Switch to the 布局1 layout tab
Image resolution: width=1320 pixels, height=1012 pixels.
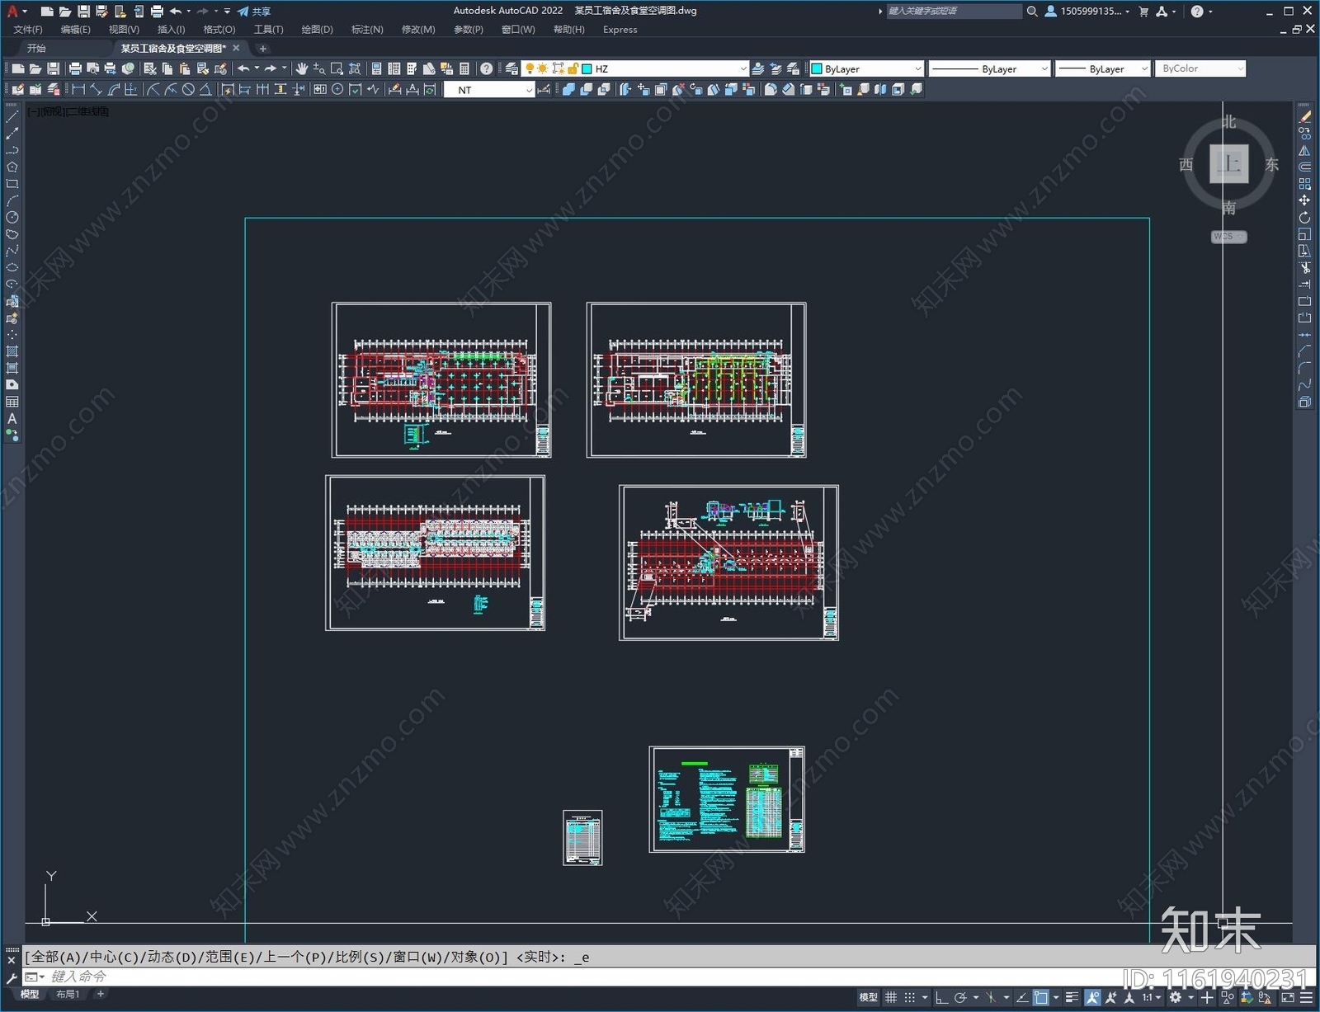(68, 994)
